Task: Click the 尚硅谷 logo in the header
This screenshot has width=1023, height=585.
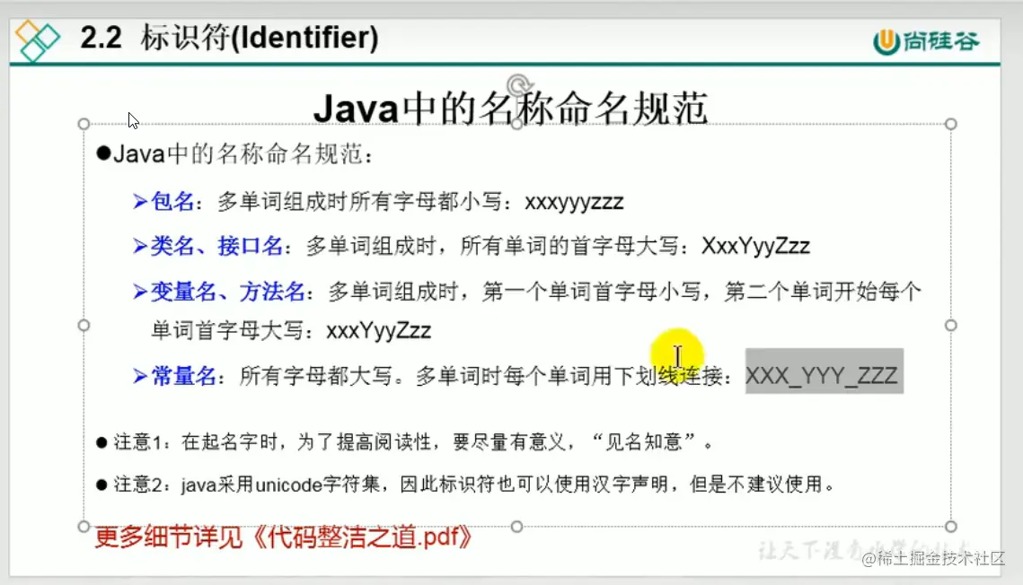Action: pos(926,41)
